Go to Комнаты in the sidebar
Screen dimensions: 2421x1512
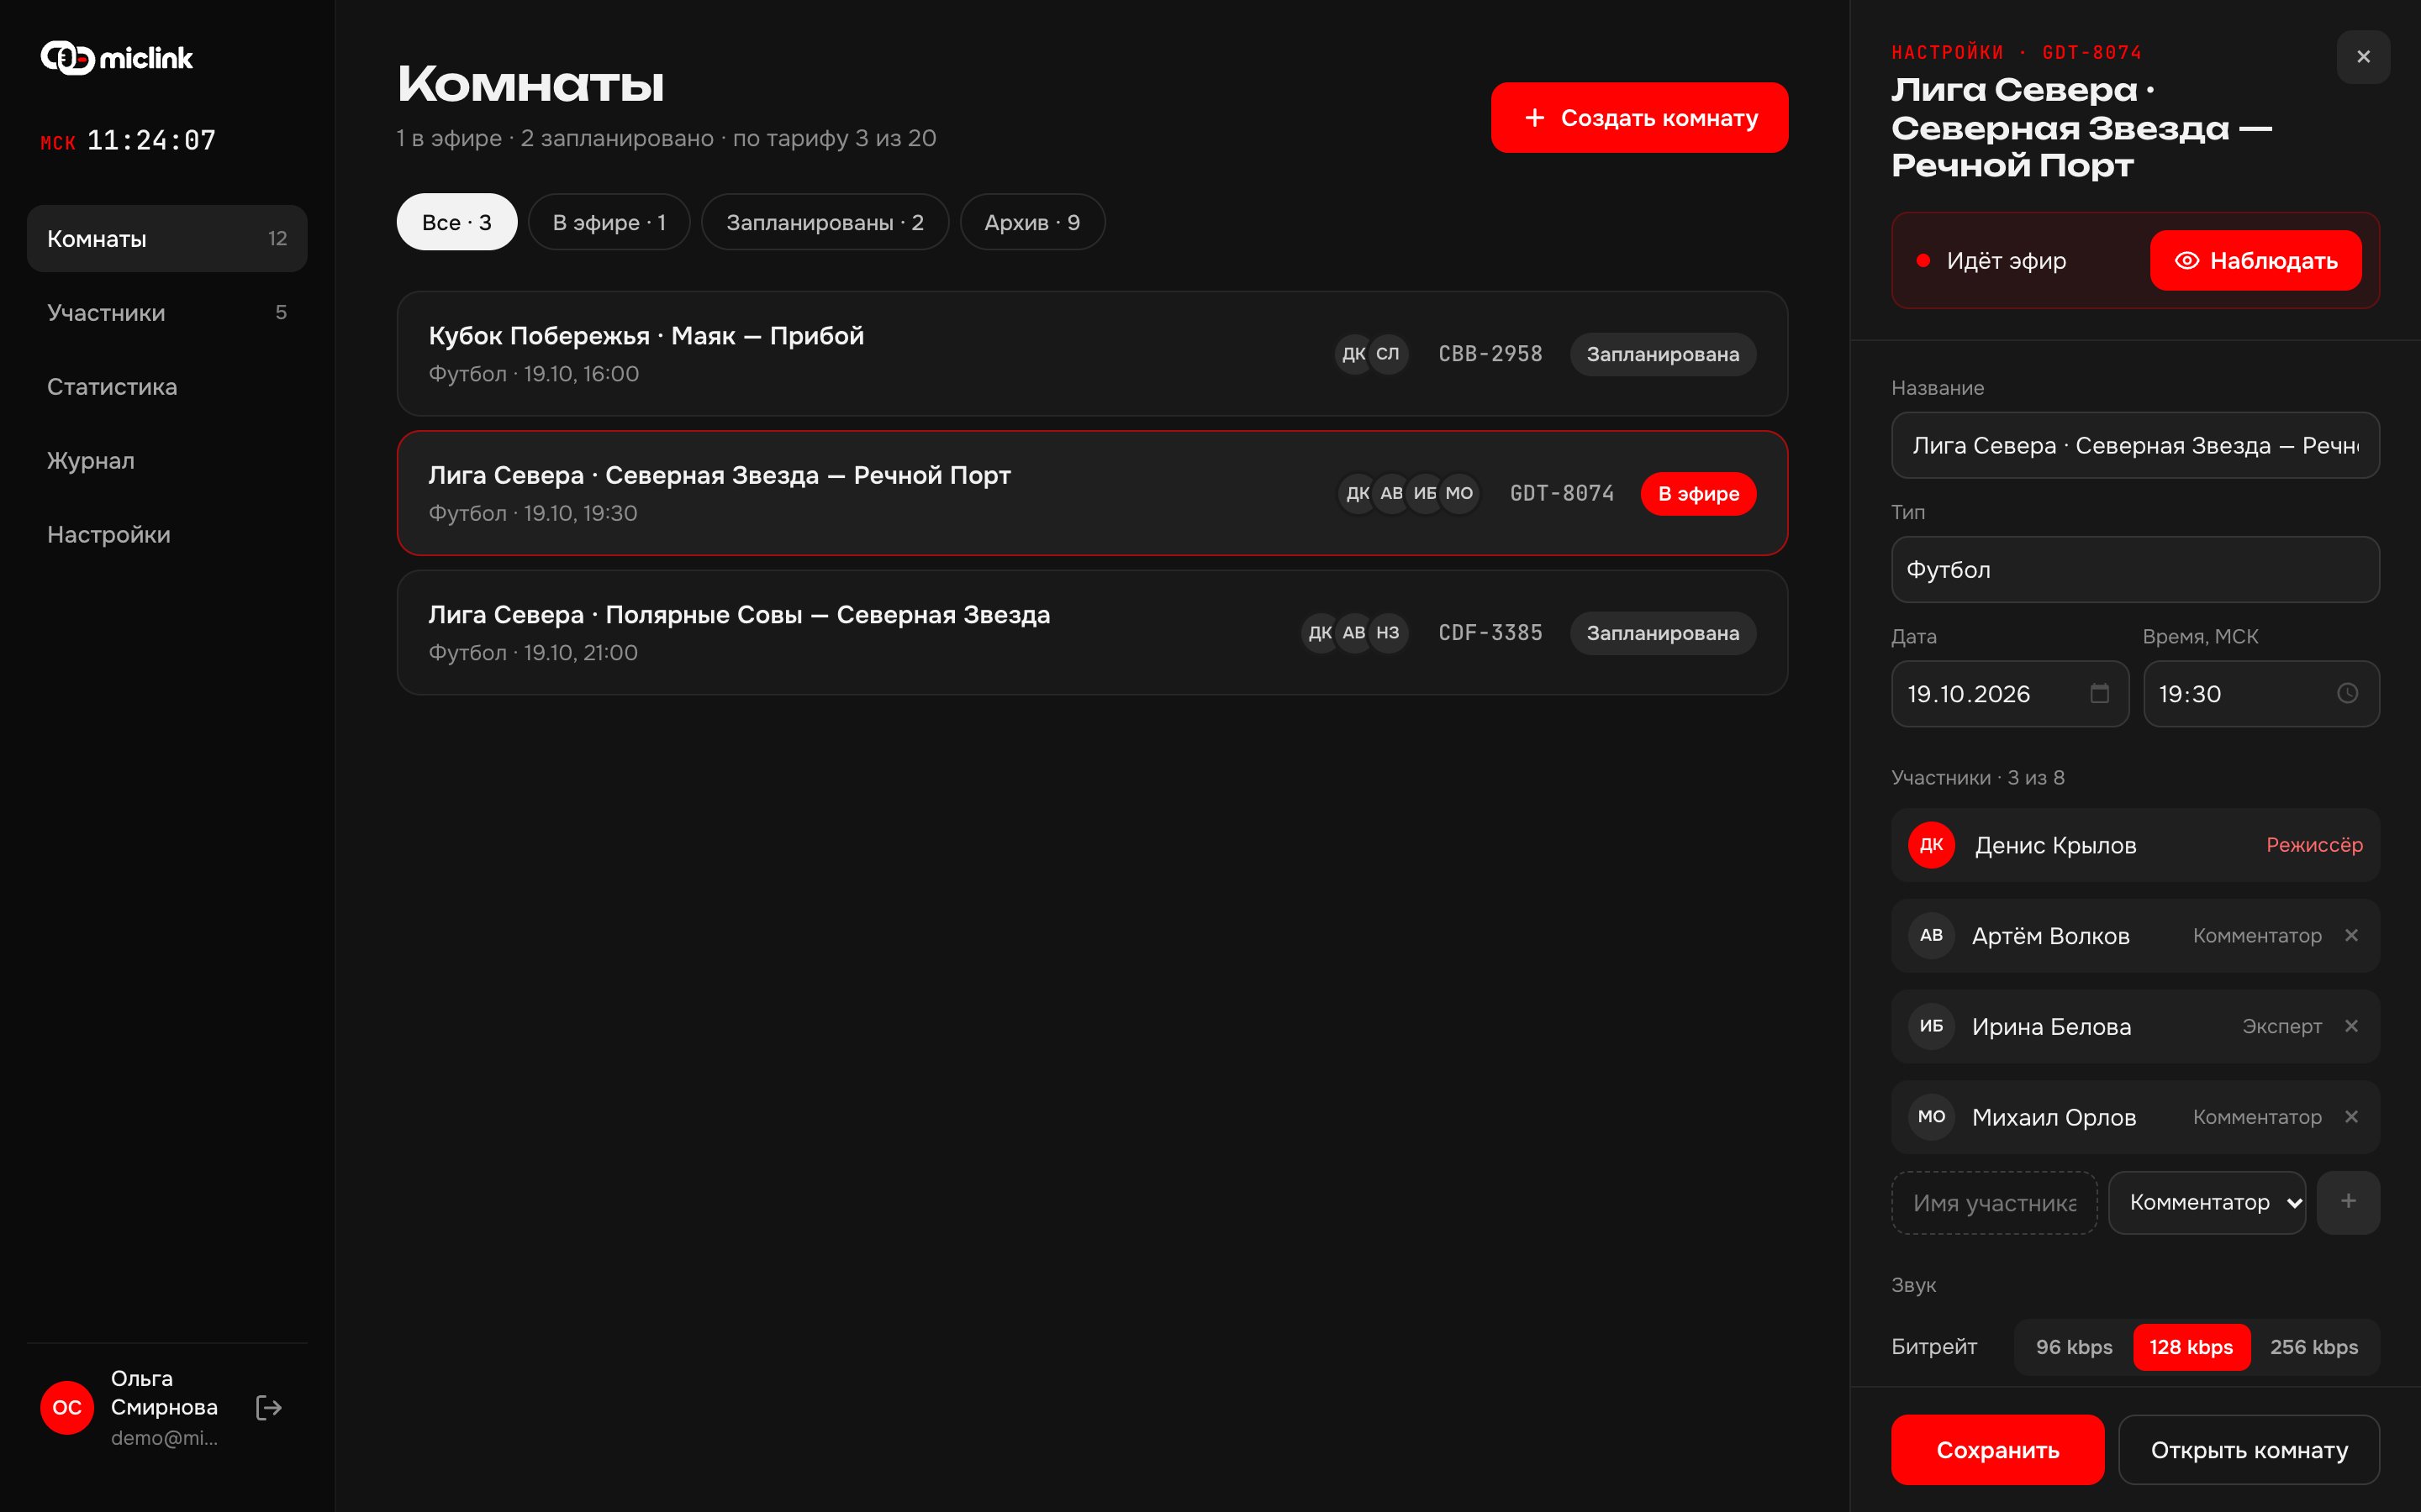pos(167,239)
